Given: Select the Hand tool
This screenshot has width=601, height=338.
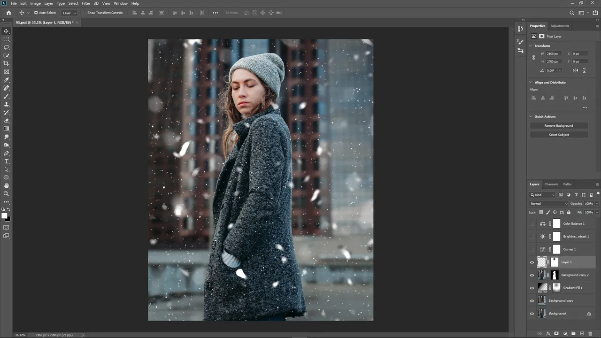Looking at the screenshot, I should pyautogui.click(x=6, y=185).
